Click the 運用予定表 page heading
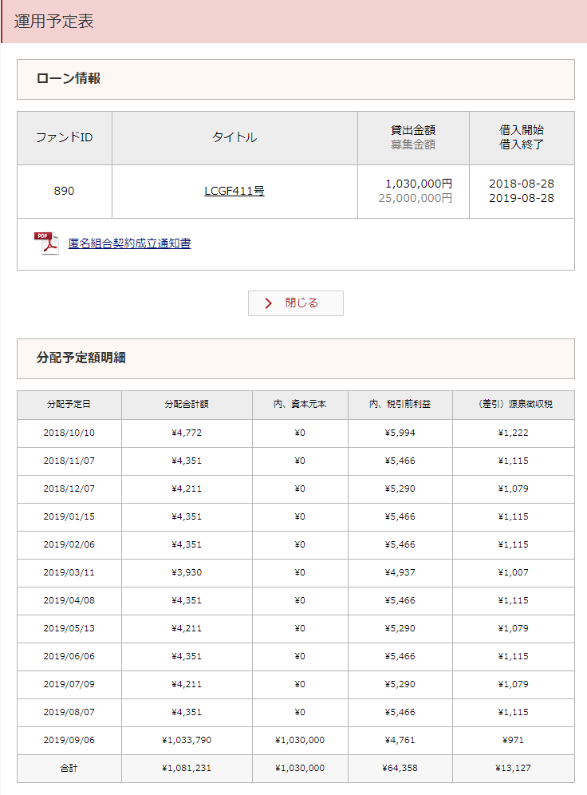 point(53,22)
